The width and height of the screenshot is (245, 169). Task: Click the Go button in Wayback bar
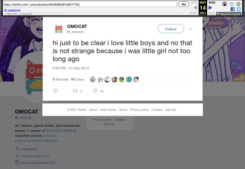point(184,4)
